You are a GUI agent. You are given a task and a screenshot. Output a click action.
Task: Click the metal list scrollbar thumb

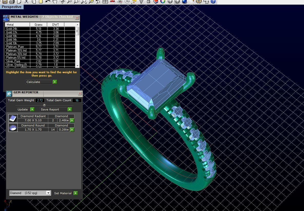[x=77, y=31]
